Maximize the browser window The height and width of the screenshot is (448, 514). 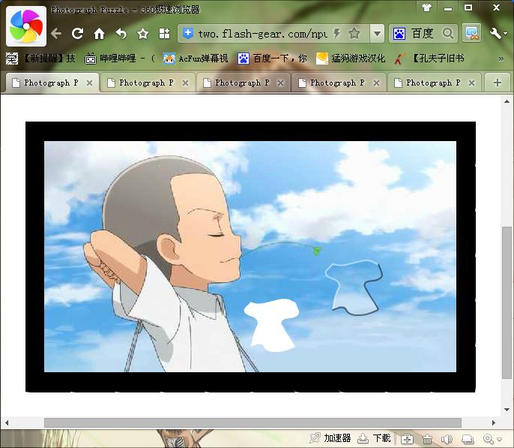pyautogui.click(x=468, y=8)
